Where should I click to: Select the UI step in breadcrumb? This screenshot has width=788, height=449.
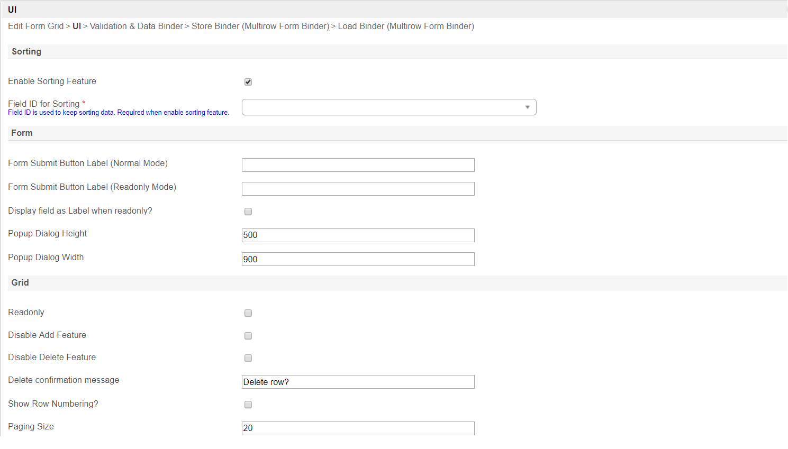[x=77, y=26]
